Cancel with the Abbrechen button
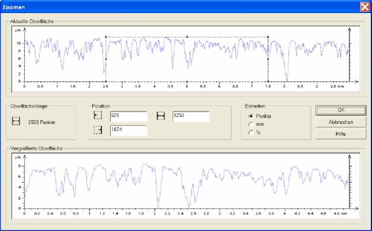The height and width of the screenshot is (231, 372). [341, 122]
